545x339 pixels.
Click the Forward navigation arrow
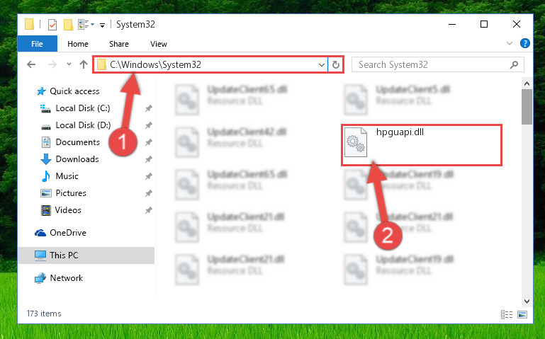(52, 64)
